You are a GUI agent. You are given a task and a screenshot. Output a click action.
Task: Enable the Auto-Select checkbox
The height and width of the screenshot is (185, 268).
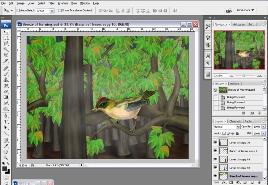tap(18, 10)
